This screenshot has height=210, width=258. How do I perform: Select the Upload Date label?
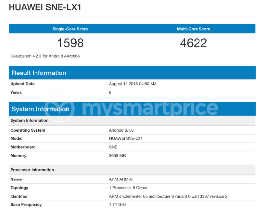[x=22, y=84]
